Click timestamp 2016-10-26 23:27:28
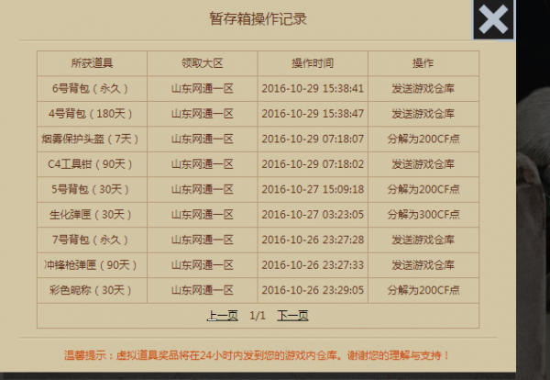The height and width of the screenshot is (380, 550). (x=313, y=240)
